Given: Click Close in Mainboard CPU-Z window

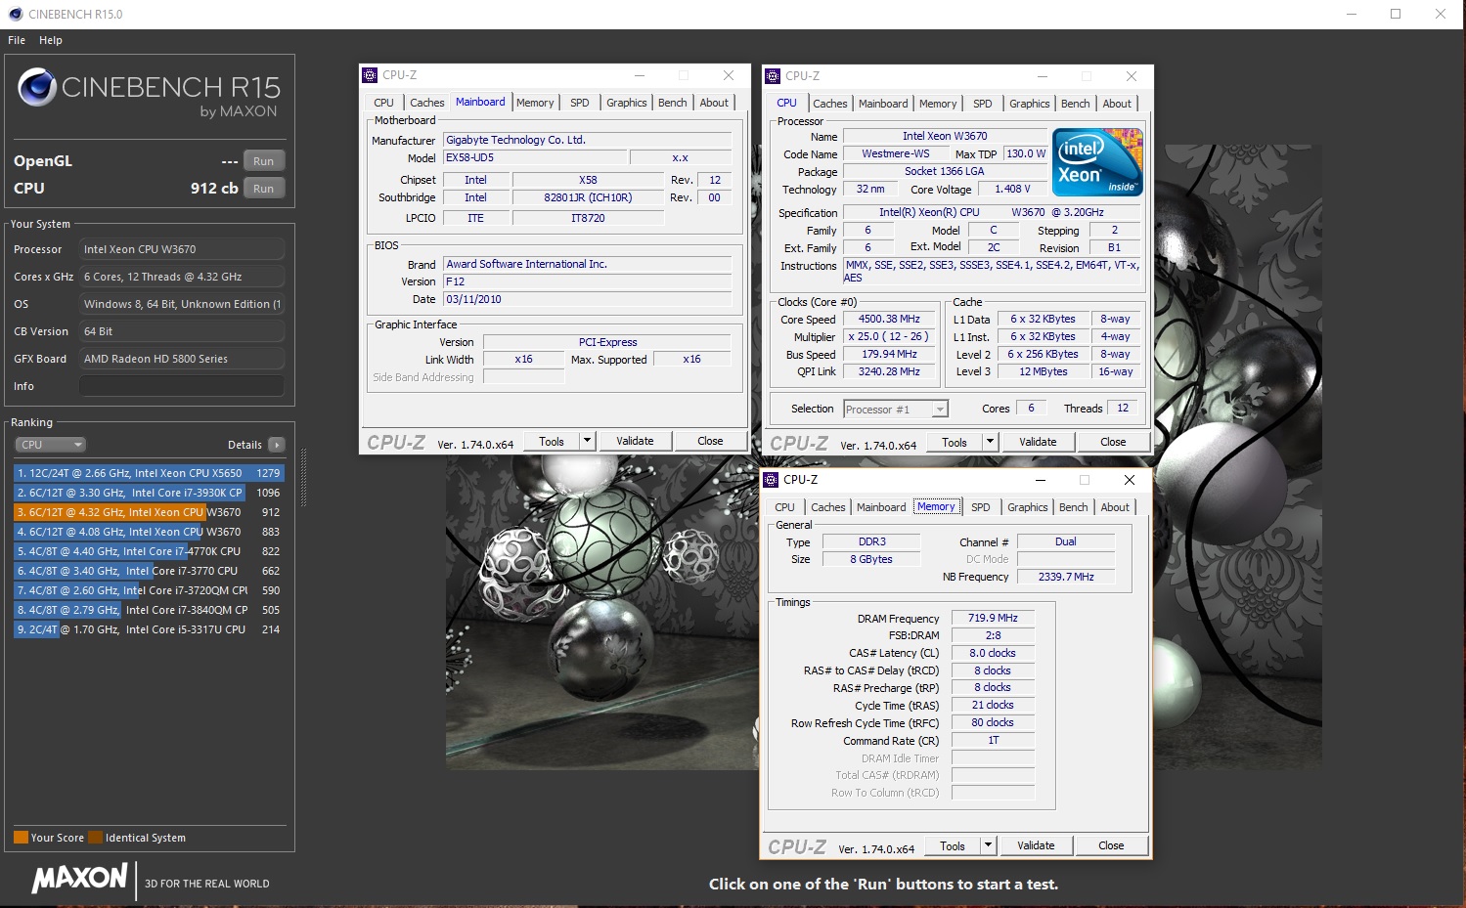Looking at the screenshot, I should tap(710, 441).
